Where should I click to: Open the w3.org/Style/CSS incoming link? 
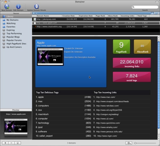(x=109, y=110)
